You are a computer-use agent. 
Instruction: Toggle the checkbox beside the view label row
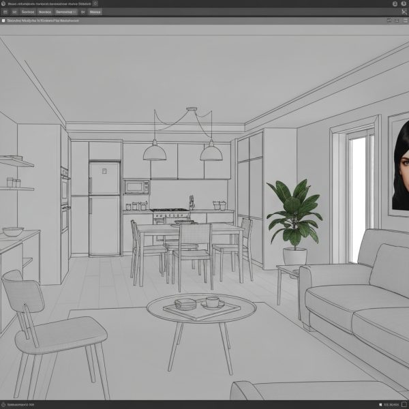pyautogui.click(x=3, y=20)
